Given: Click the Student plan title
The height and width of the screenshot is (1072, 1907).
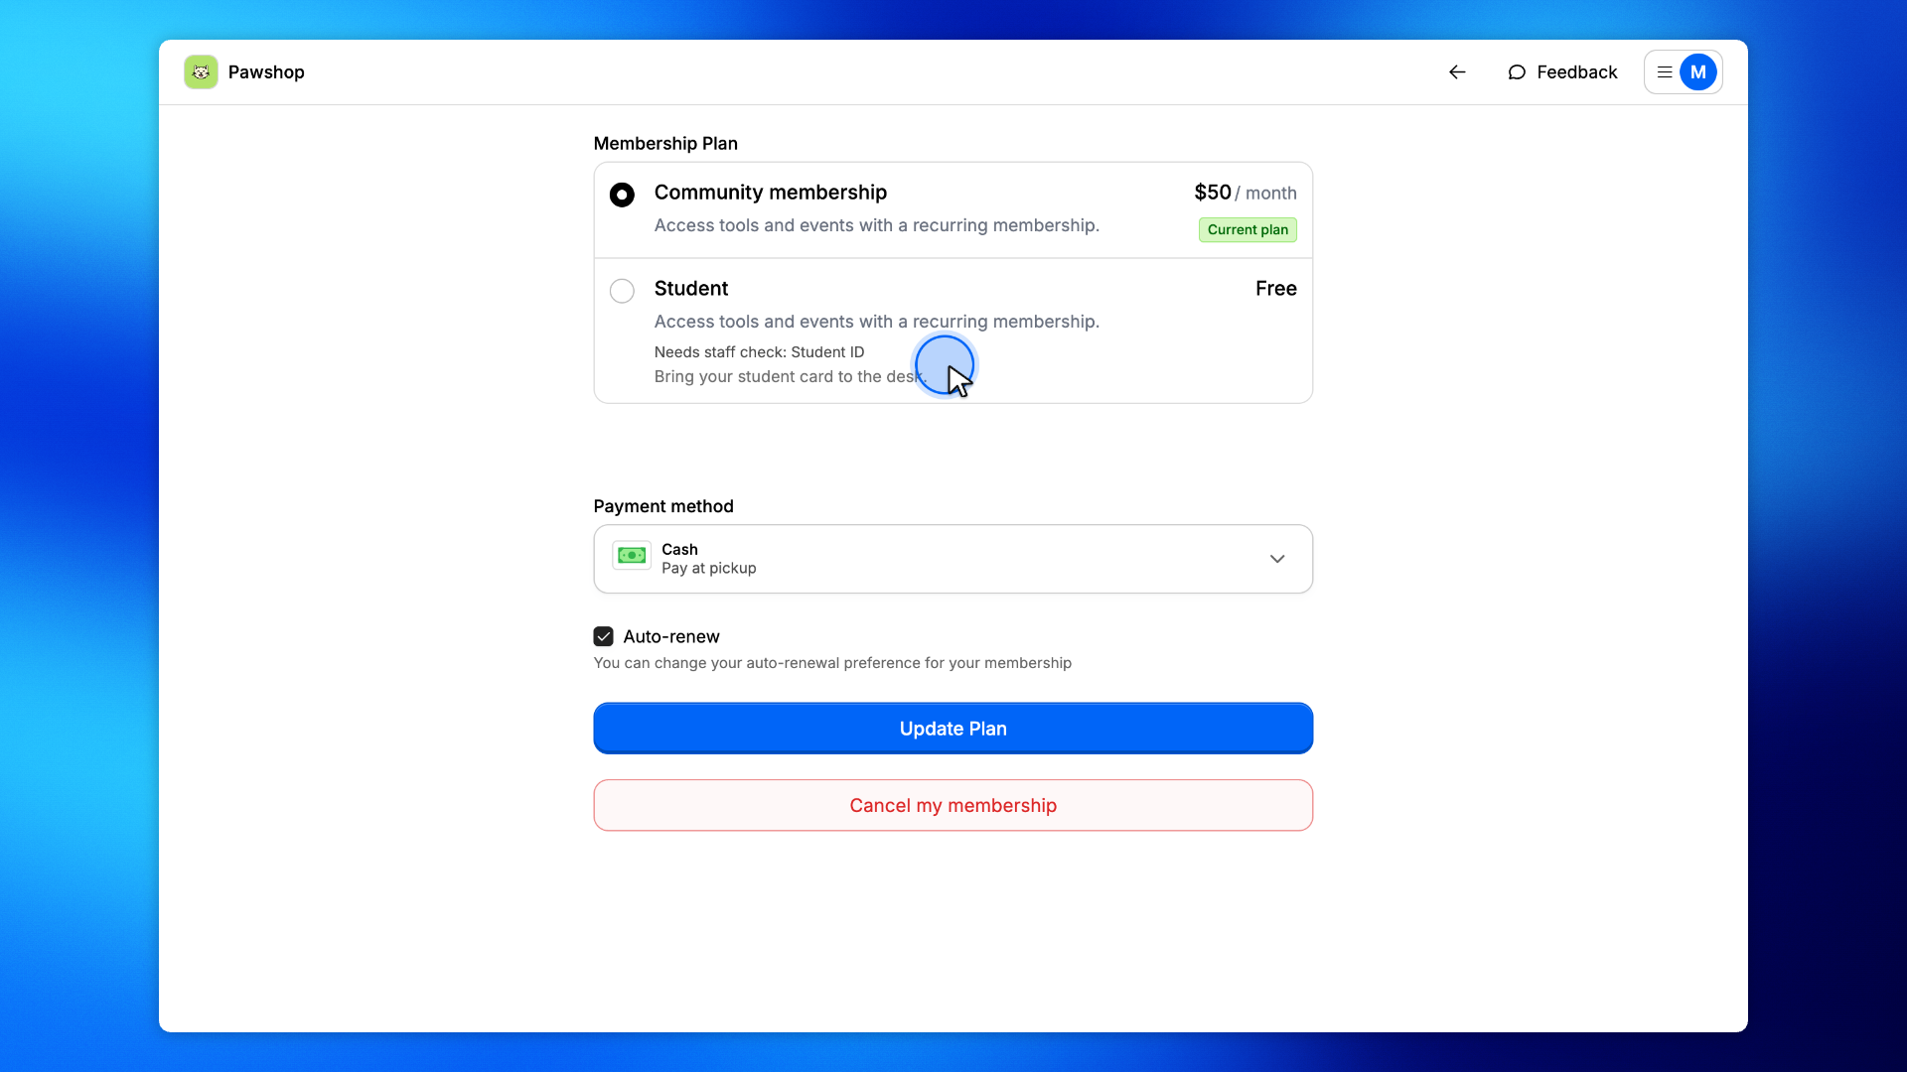Looking at the screenshot, I should pos(691,289).
